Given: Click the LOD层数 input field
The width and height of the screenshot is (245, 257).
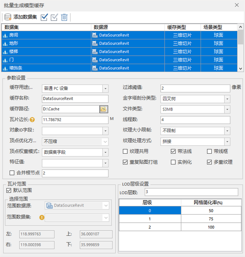Looking at the screenshot, I should (x=191, y=192).
